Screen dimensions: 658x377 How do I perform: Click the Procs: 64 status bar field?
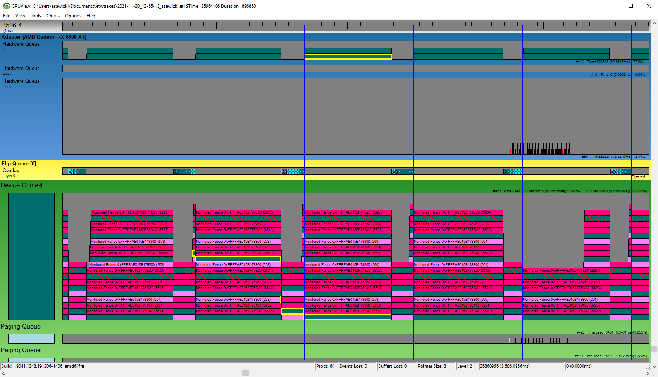326,366
